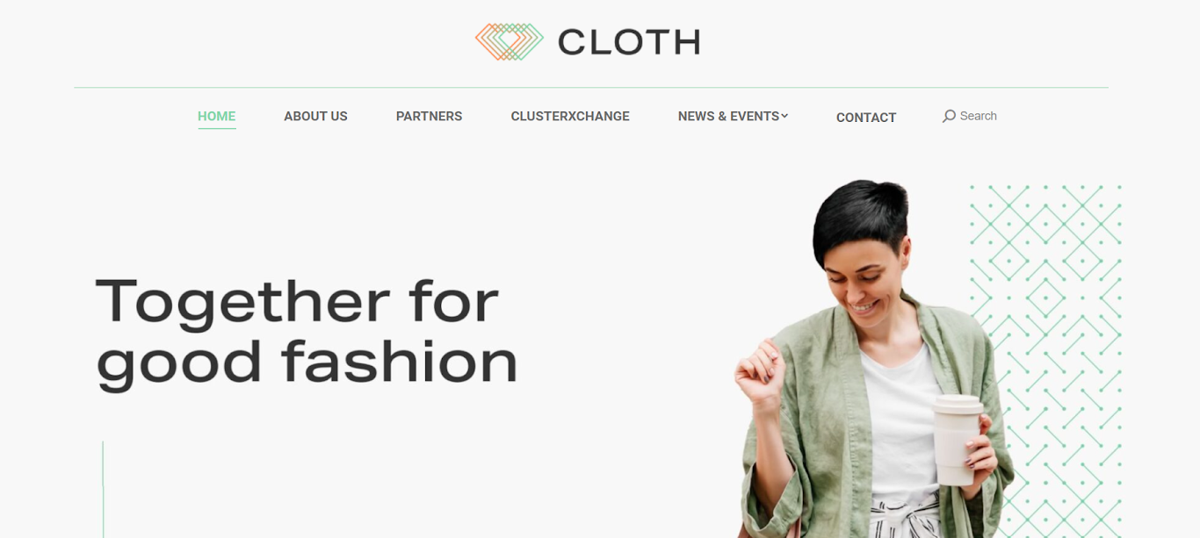Open the NEWS & EVENTS menu label
Screen dimensions: 1200x538
[728, 116]
